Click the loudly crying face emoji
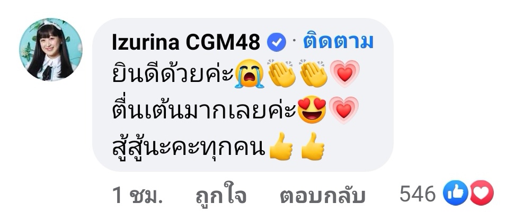The width and height of the screenshot is (532, 212). pyautogui.click(x=250, y=73)
